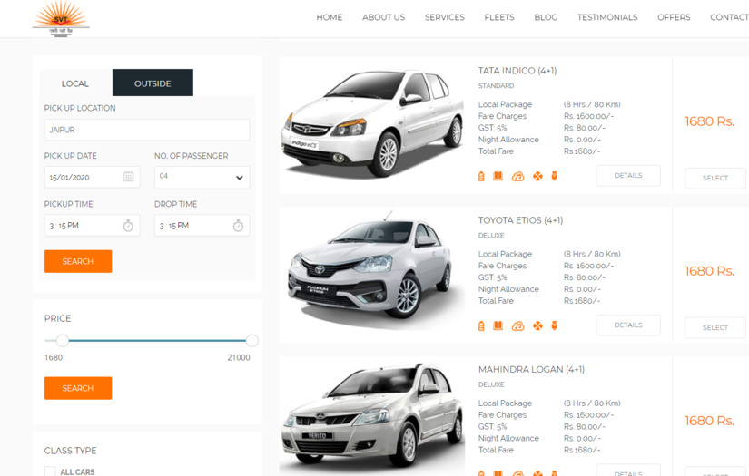Select the Toyota Etios car

(x=715, y=327)
